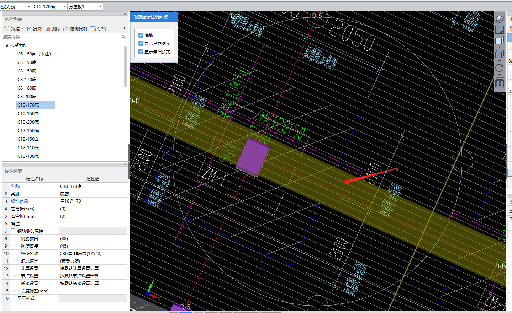512x313 pixels.
Task: Click the 类别 value 底筋 cell
Action: [x=93, y=194]
